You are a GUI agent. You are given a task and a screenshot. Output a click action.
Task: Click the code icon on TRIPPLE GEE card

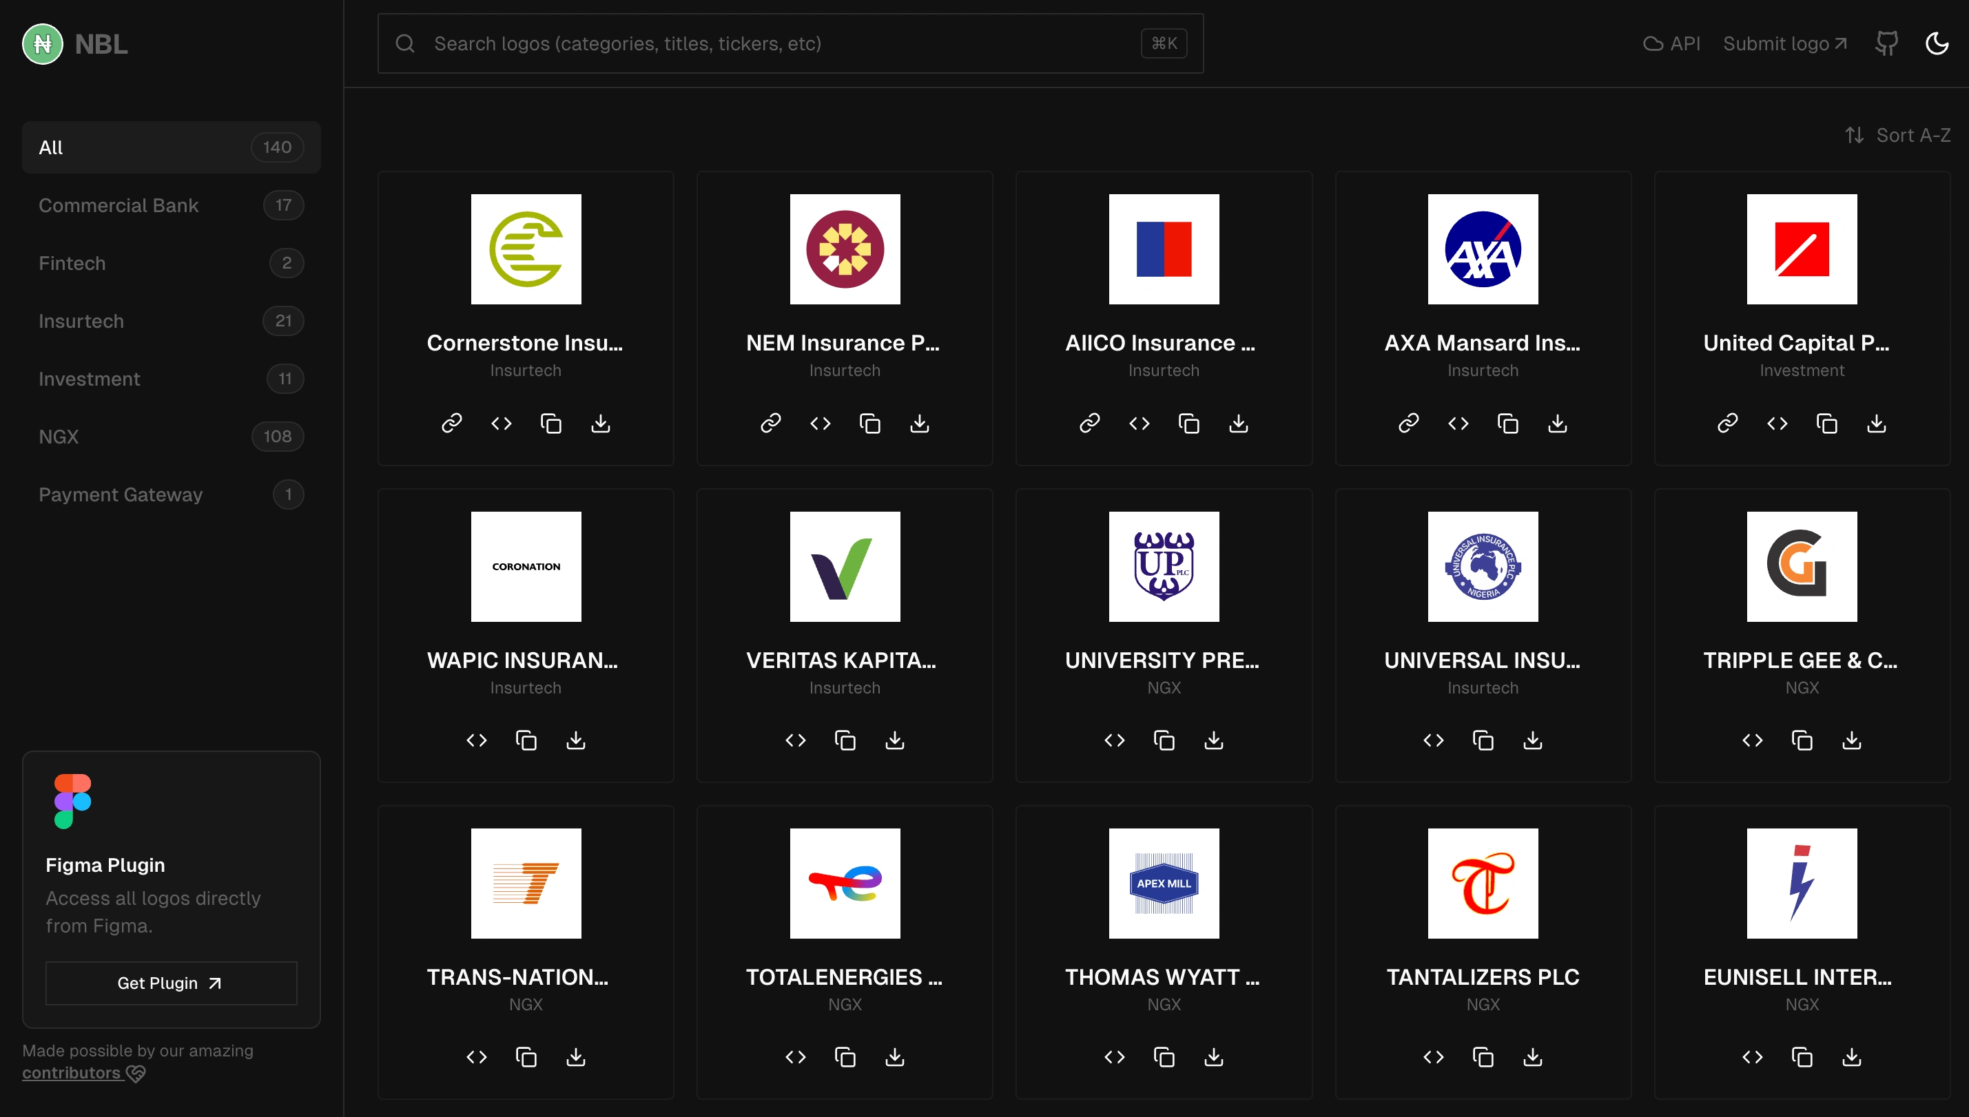pyautogui.click(x=1753, y=740)
